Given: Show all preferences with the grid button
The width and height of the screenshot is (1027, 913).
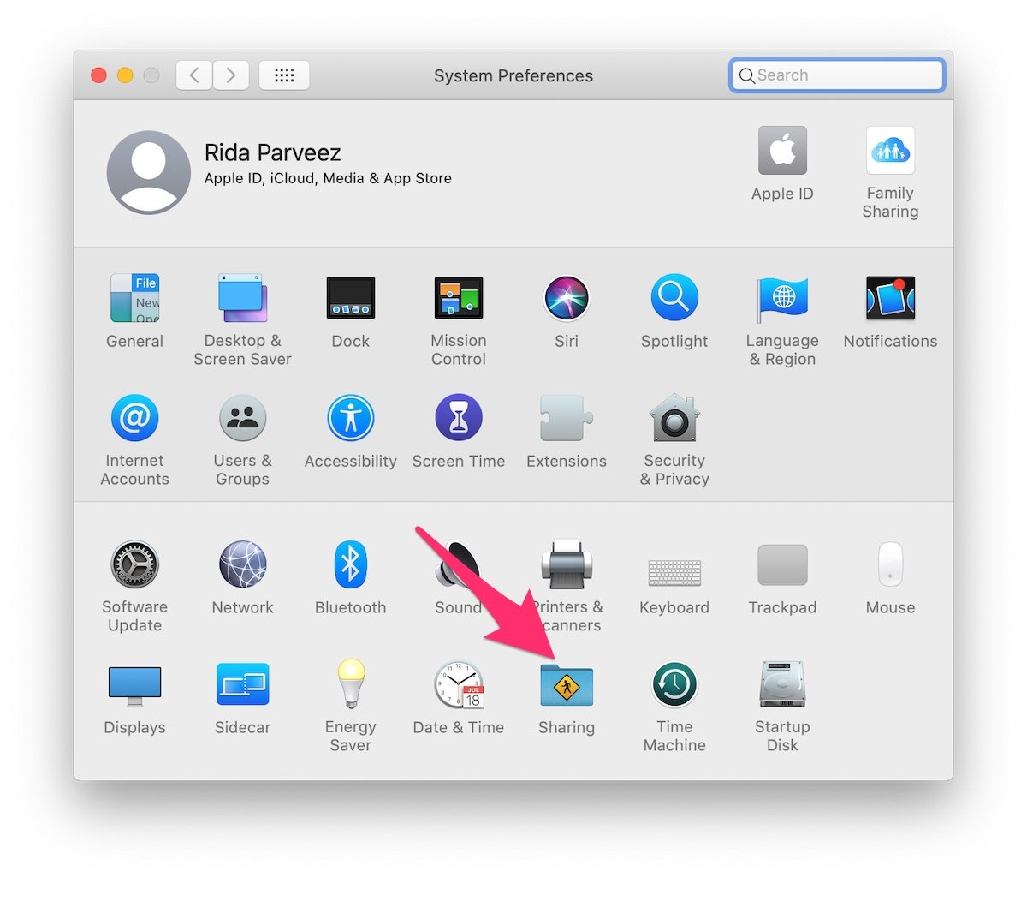Looking at the screenshot, I should (x=284, y=75).
